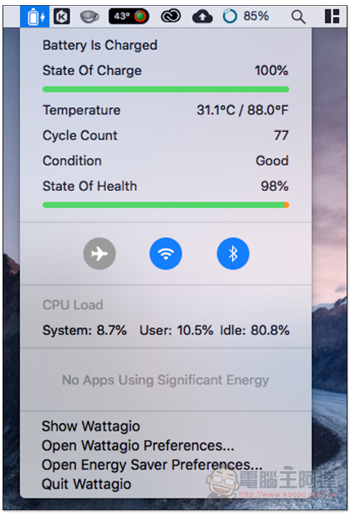Image resolution: width=350 pixels, height=516 pixels.
Task: Open the K app menu bar icon
Action: (x=62, y=17)
